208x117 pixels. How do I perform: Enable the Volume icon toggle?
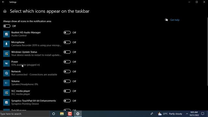(x=67, y=81)
